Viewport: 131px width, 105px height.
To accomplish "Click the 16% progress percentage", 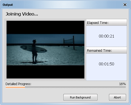I will coord(122,84).
